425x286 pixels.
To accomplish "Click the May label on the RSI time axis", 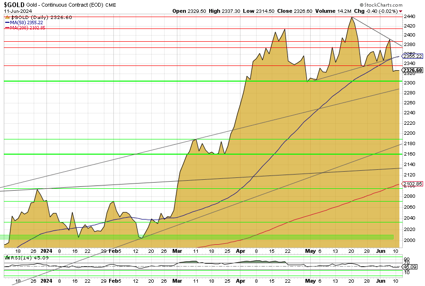I will pyautogui.click(x=310, y=281).
